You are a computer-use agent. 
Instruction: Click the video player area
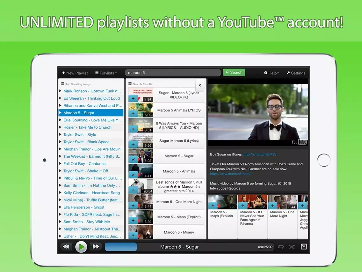click(258, 112)
